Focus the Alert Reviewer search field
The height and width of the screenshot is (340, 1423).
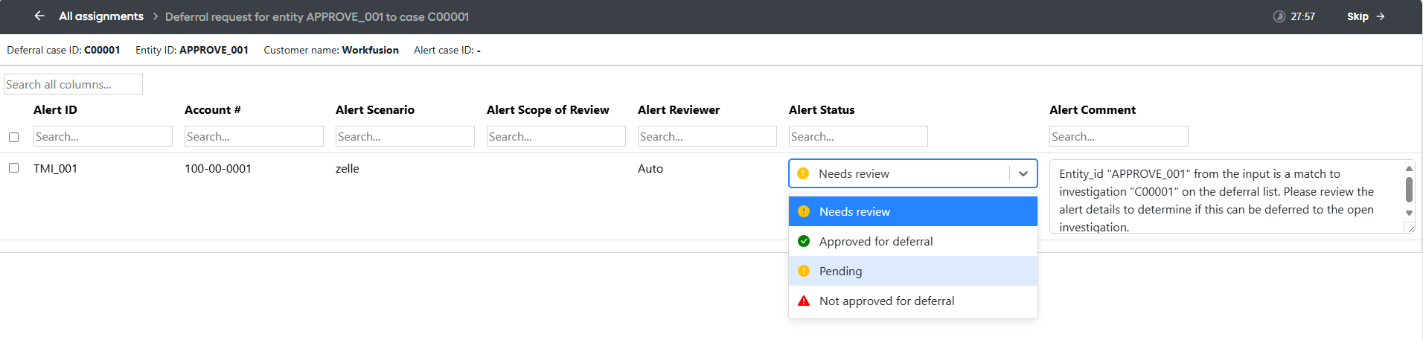pyautogui.click(x=707, y=136)
